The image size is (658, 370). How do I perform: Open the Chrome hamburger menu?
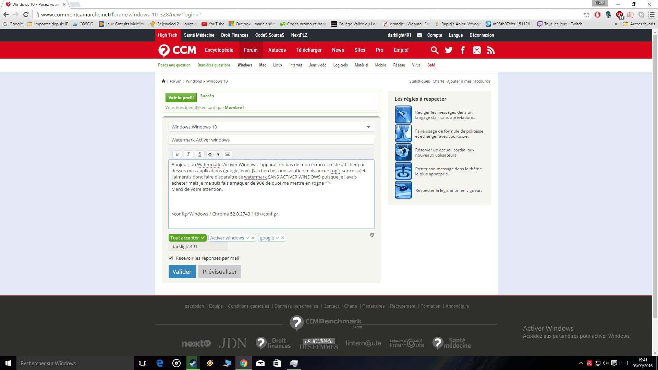652,14
